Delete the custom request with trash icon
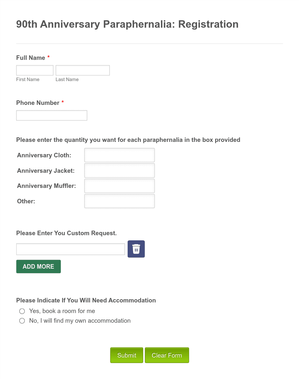The height and width of the screenshot is (379, 299). (x=136, y=249)
